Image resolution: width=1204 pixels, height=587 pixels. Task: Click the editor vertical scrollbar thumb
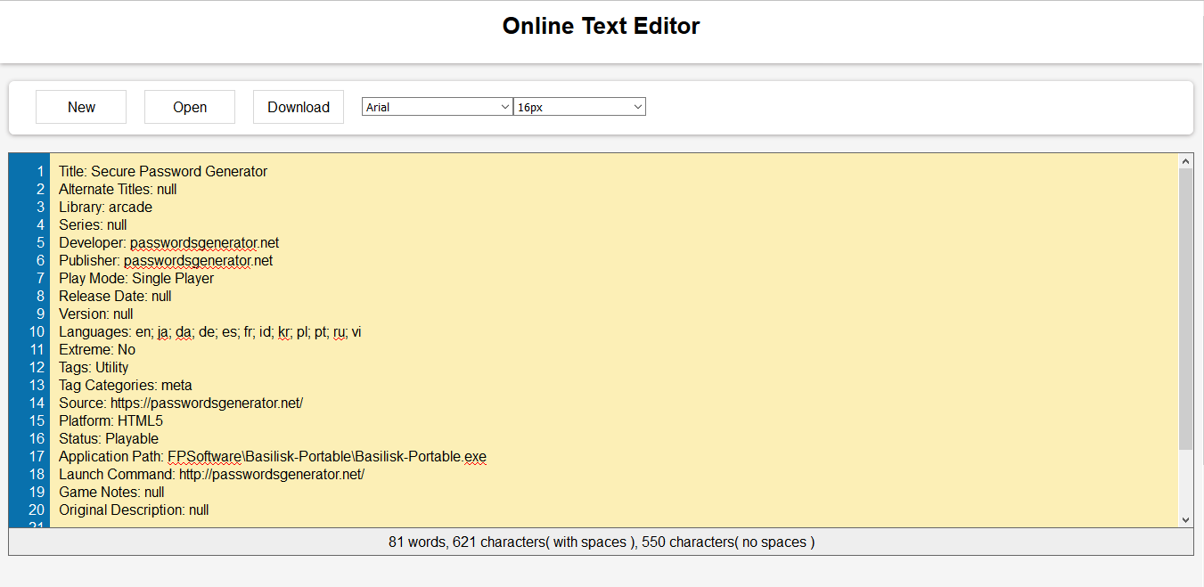tap(1185, 308)
